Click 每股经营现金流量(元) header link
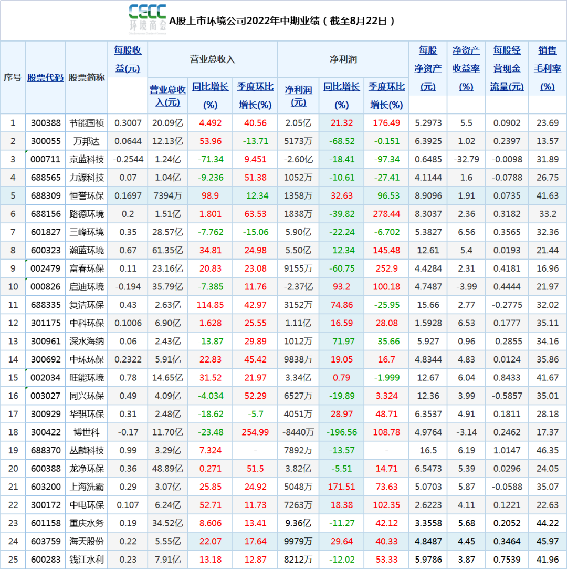 tap(507, 68)
